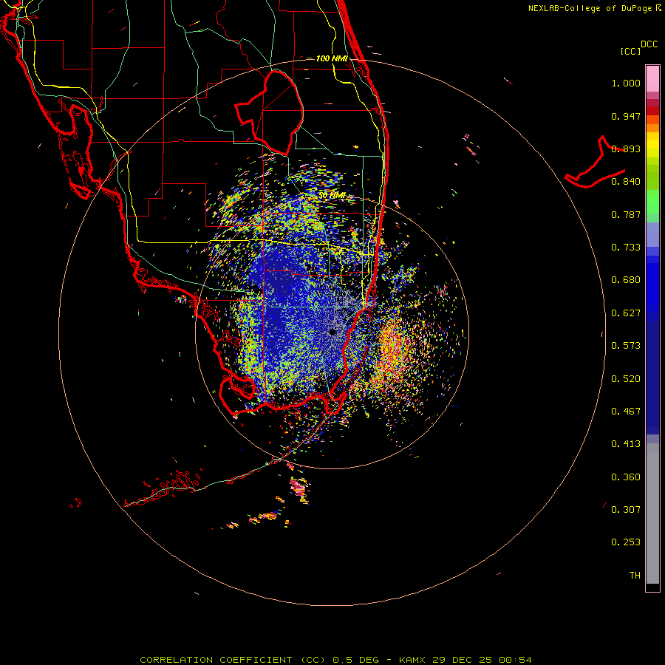Click the black radar site dot
The height and width of the screenshot is (665, 665).
332,332
